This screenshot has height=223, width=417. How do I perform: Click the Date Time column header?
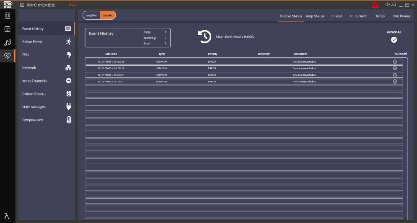click(x=111, y=54)
